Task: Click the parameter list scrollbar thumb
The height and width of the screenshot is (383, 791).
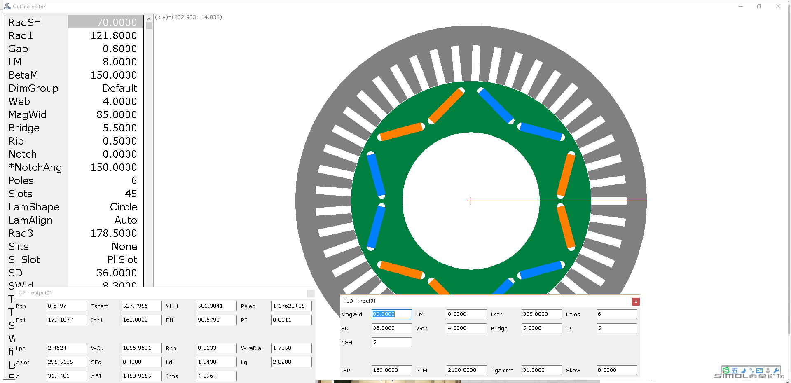Action: pyautogui.click(x=149, y=26)
